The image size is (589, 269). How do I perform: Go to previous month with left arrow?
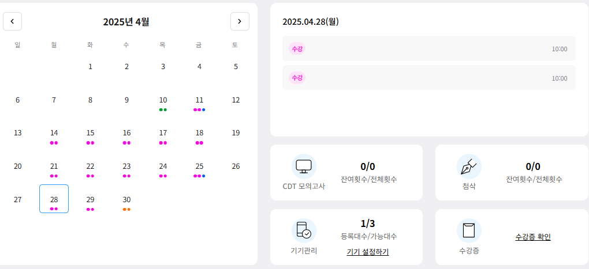click(12, 21)
